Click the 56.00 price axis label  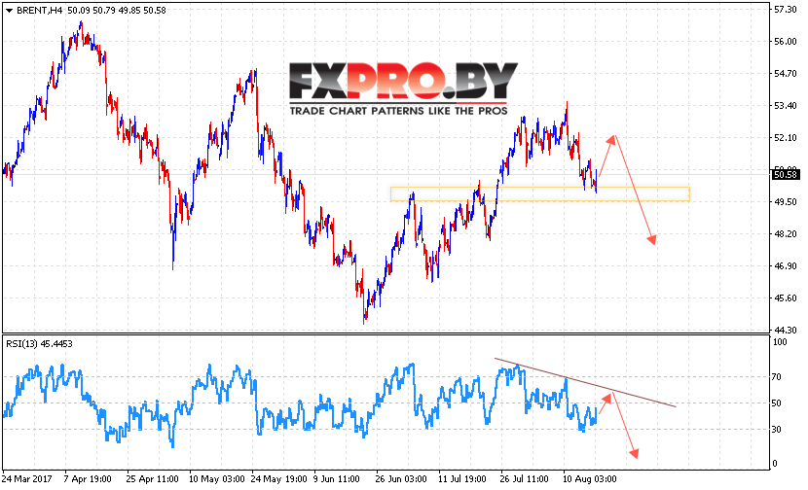[786, 42]
